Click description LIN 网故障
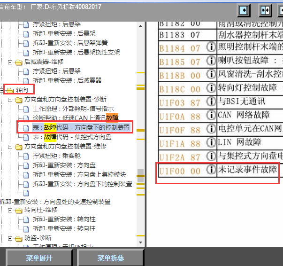 [x=239, y=142]
